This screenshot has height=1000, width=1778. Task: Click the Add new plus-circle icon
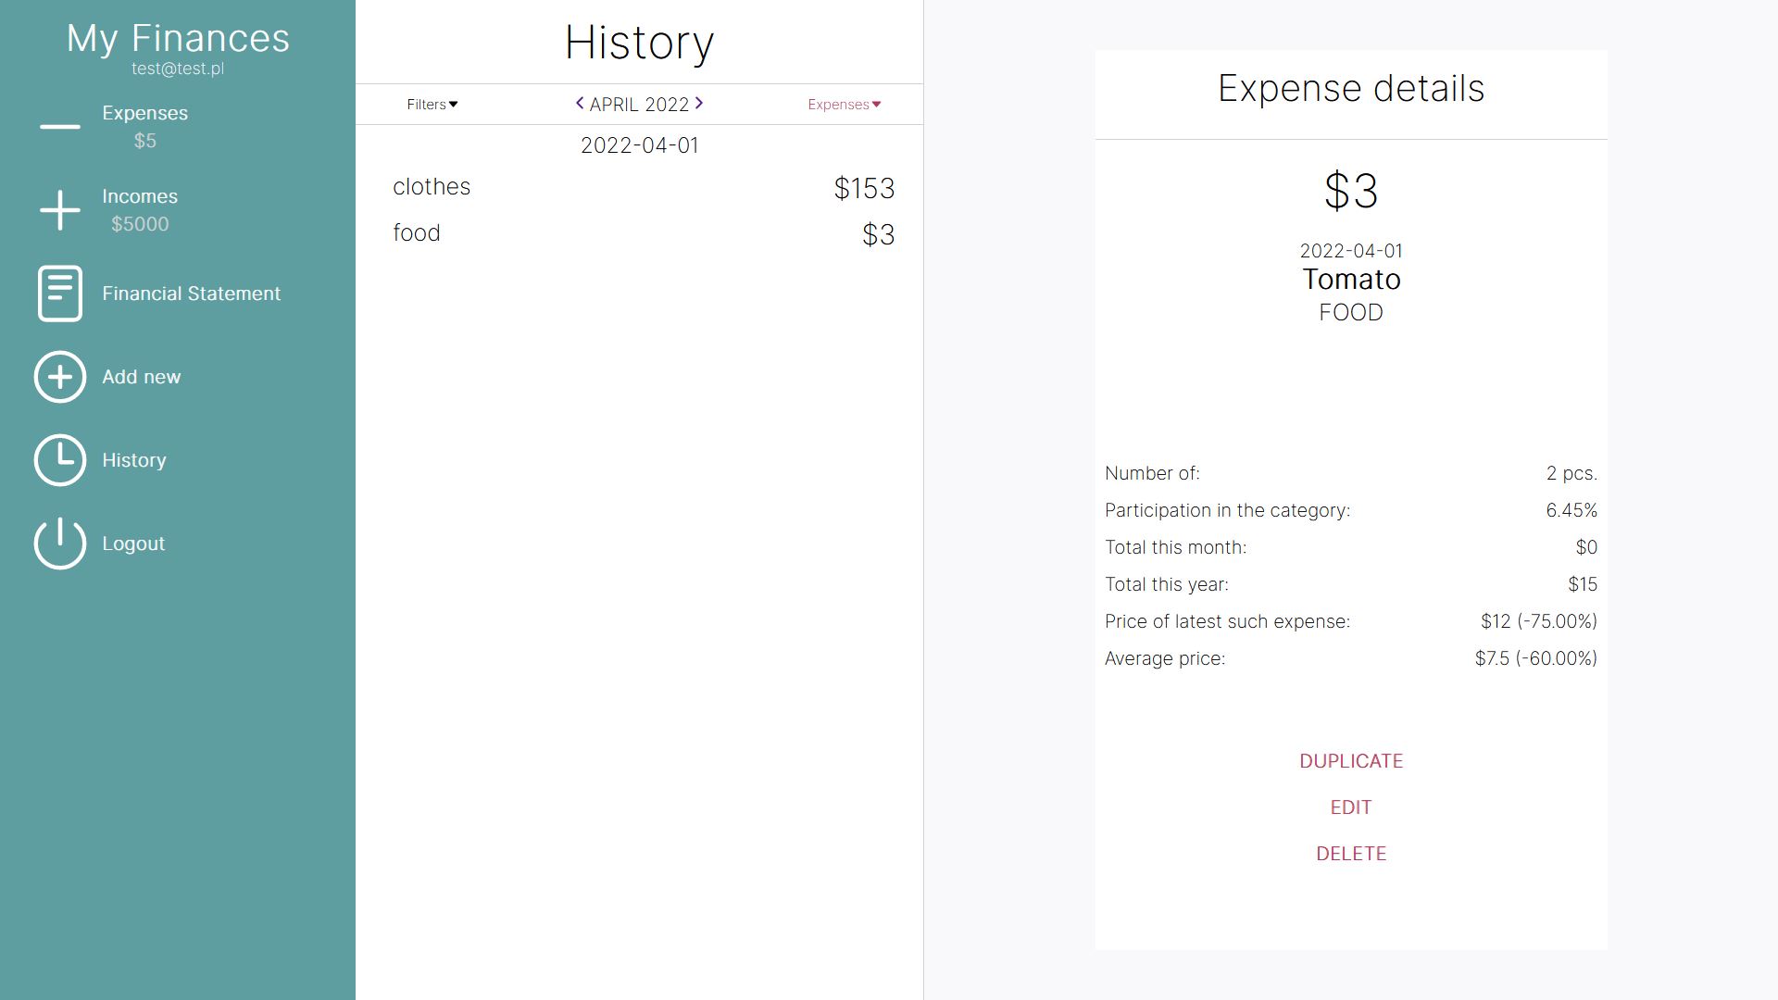tap(59, 377)
